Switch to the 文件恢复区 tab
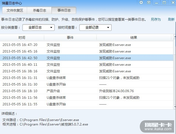 click(x=15, y=10)
